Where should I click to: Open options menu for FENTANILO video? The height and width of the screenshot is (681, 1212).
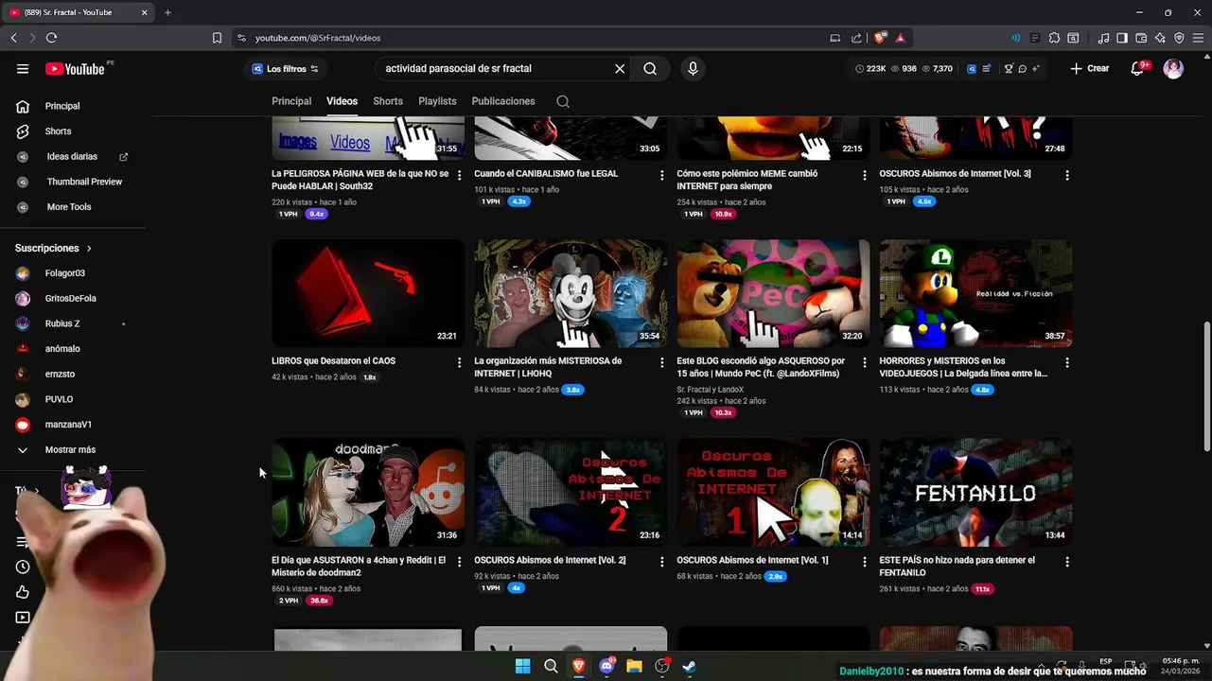[1066, 562]
